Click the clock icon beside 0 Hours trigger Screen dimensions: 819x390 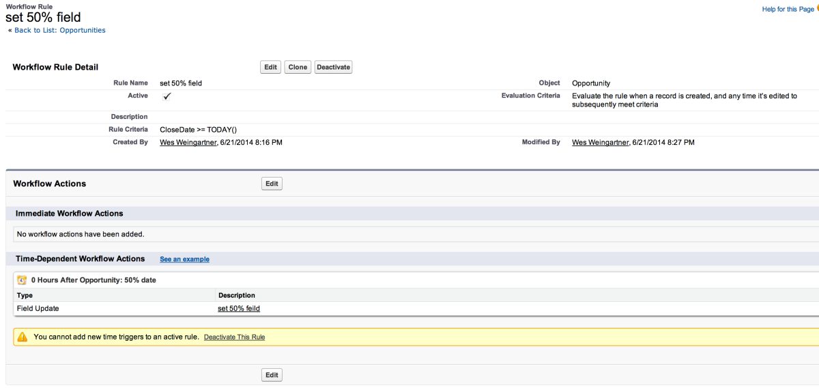[x=22, y=280]
